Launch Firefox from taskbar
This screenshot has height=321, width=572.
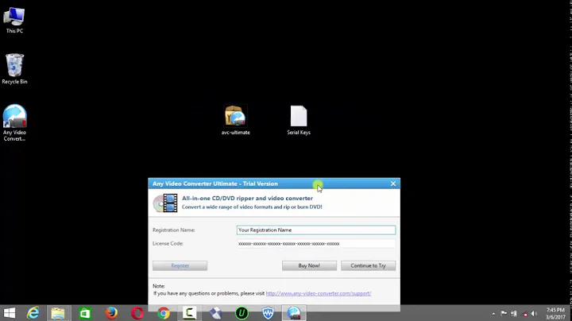(111, 313)
